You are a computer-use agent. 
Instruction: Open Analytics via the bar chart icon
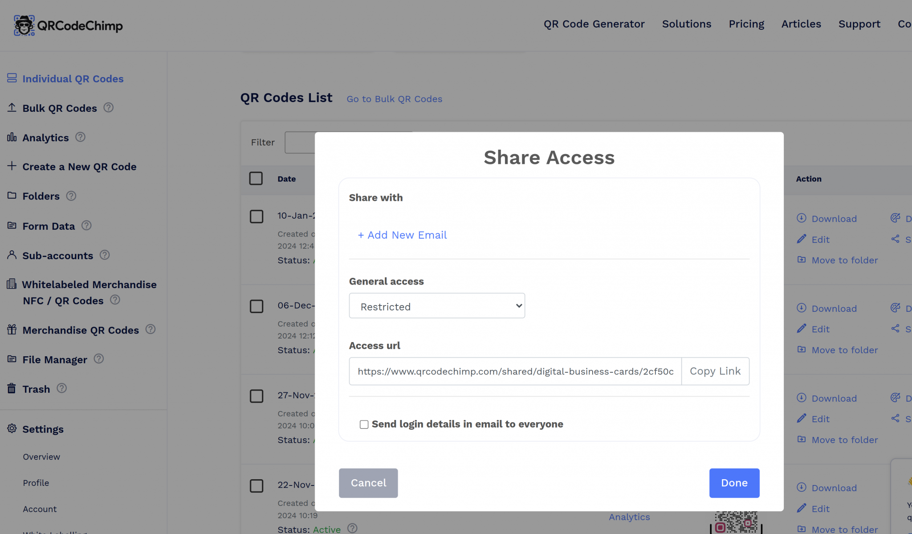(x=12, y=137)
